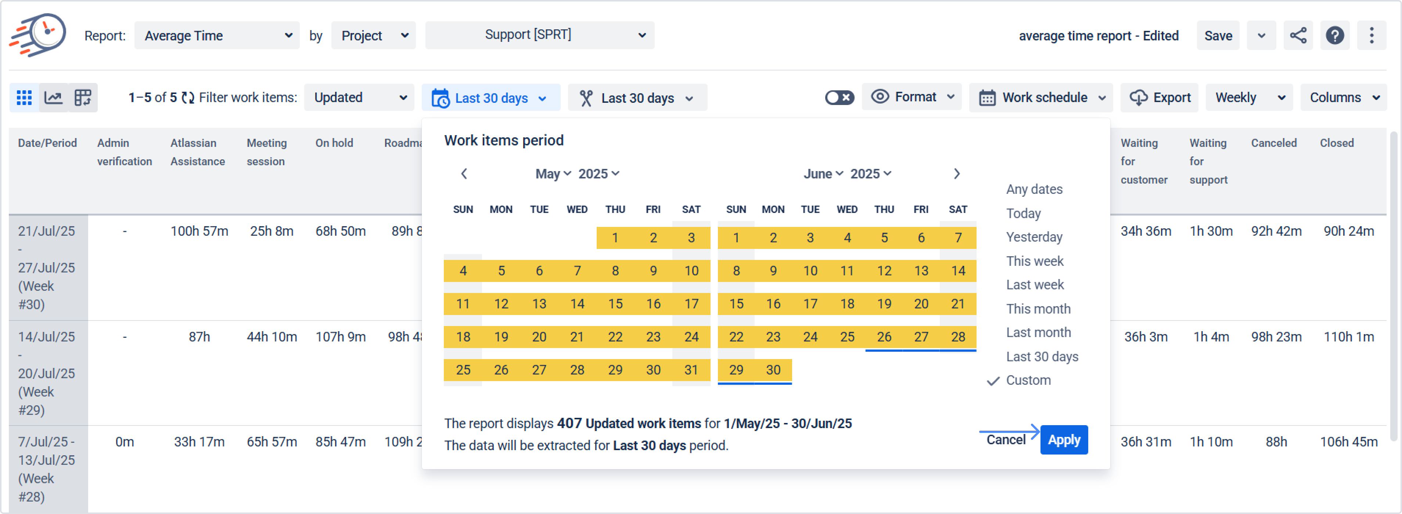Expand the May month selector

click(x=553, y=174)
